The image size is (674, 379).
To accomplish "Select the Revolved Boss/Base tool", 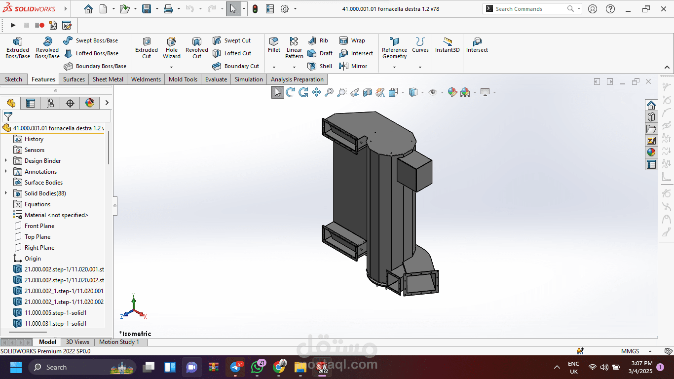I will tap(47, 48).
